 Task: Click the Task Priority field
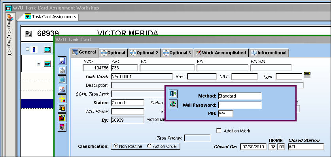197,138
